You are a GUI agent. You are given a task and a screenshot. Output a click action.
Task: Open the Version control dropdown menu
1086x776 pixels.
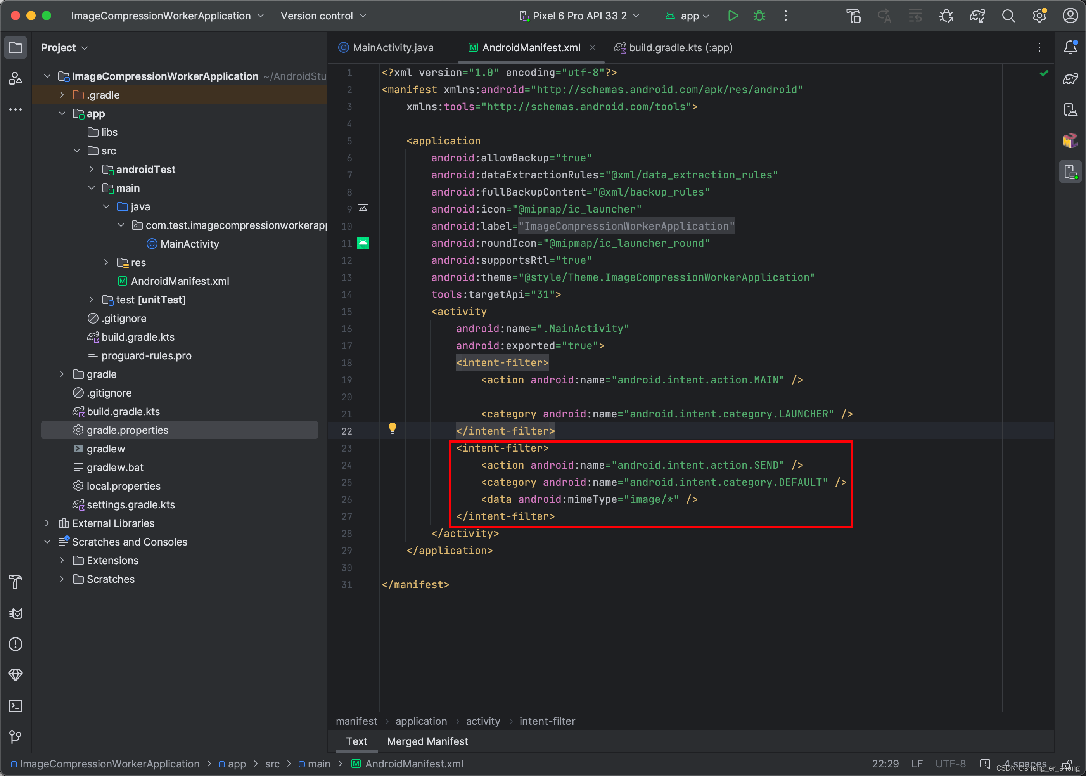click(x=323, y=16)
